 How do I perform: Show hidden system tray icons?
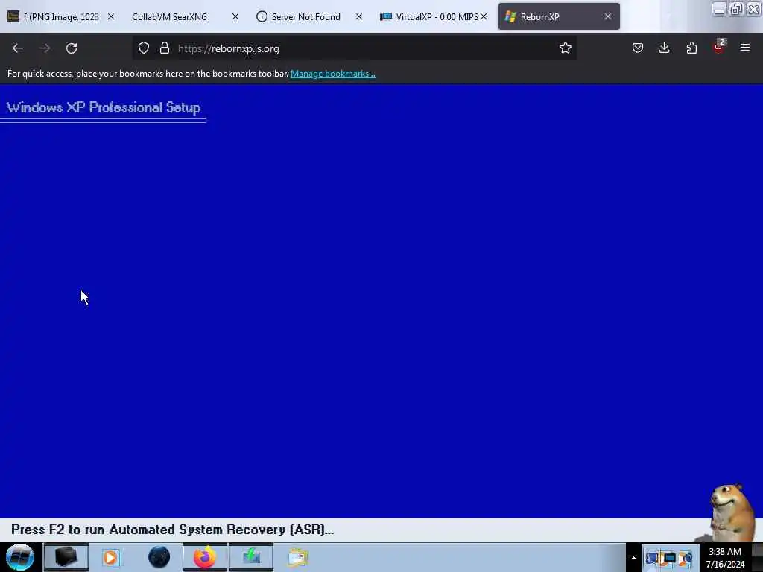633,558
